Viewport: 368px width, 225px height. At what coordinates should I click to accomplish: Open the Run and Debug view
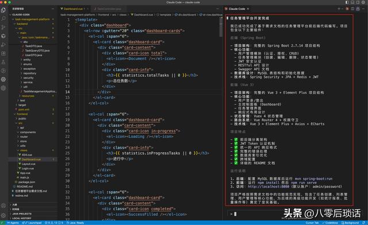[x=3, y=45]
